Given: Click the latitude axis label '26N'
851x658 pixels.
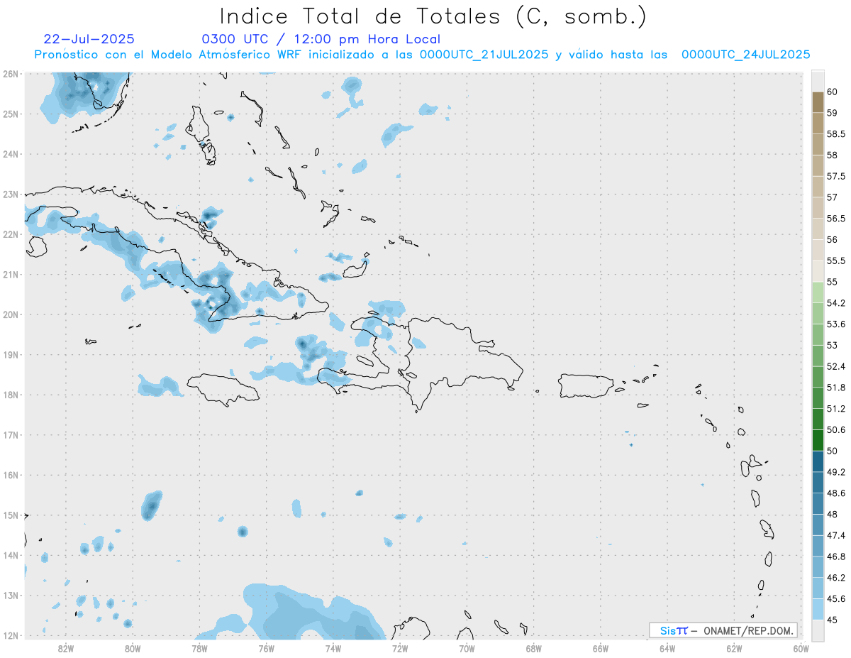Looking at the screenshot, I should [x=11, y=74].
